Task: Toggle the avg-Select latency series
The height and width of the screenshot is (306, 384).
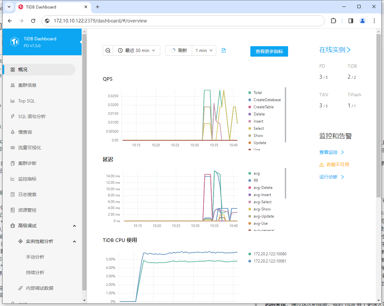Action: [260, 202]
